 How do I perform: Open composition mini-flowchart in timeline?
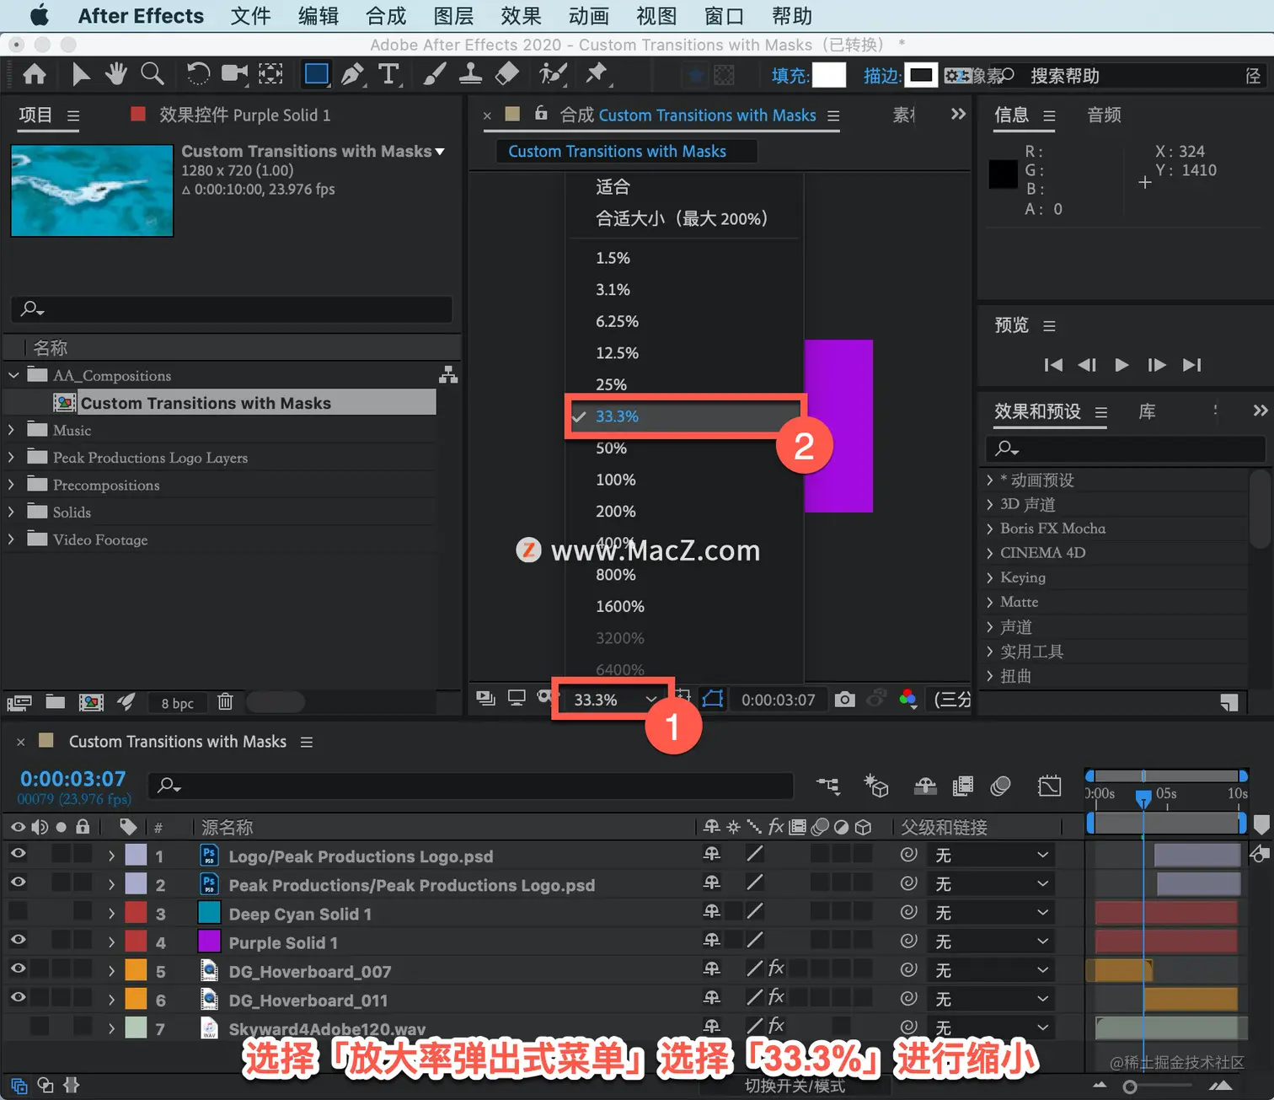(x=828, y=786)
